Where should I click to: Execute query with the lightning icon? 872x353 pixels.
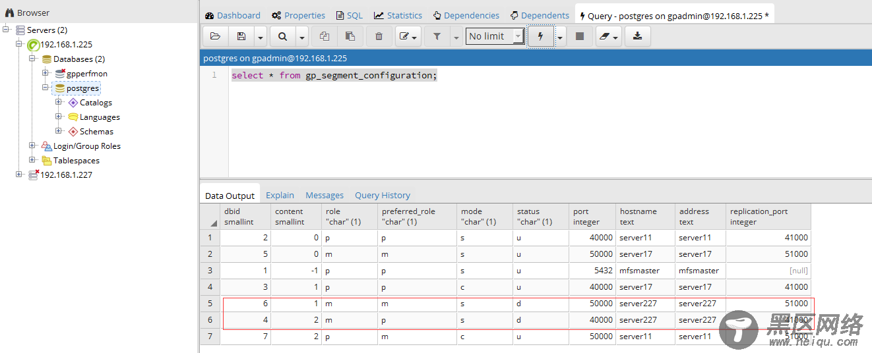tap(541, 36)
